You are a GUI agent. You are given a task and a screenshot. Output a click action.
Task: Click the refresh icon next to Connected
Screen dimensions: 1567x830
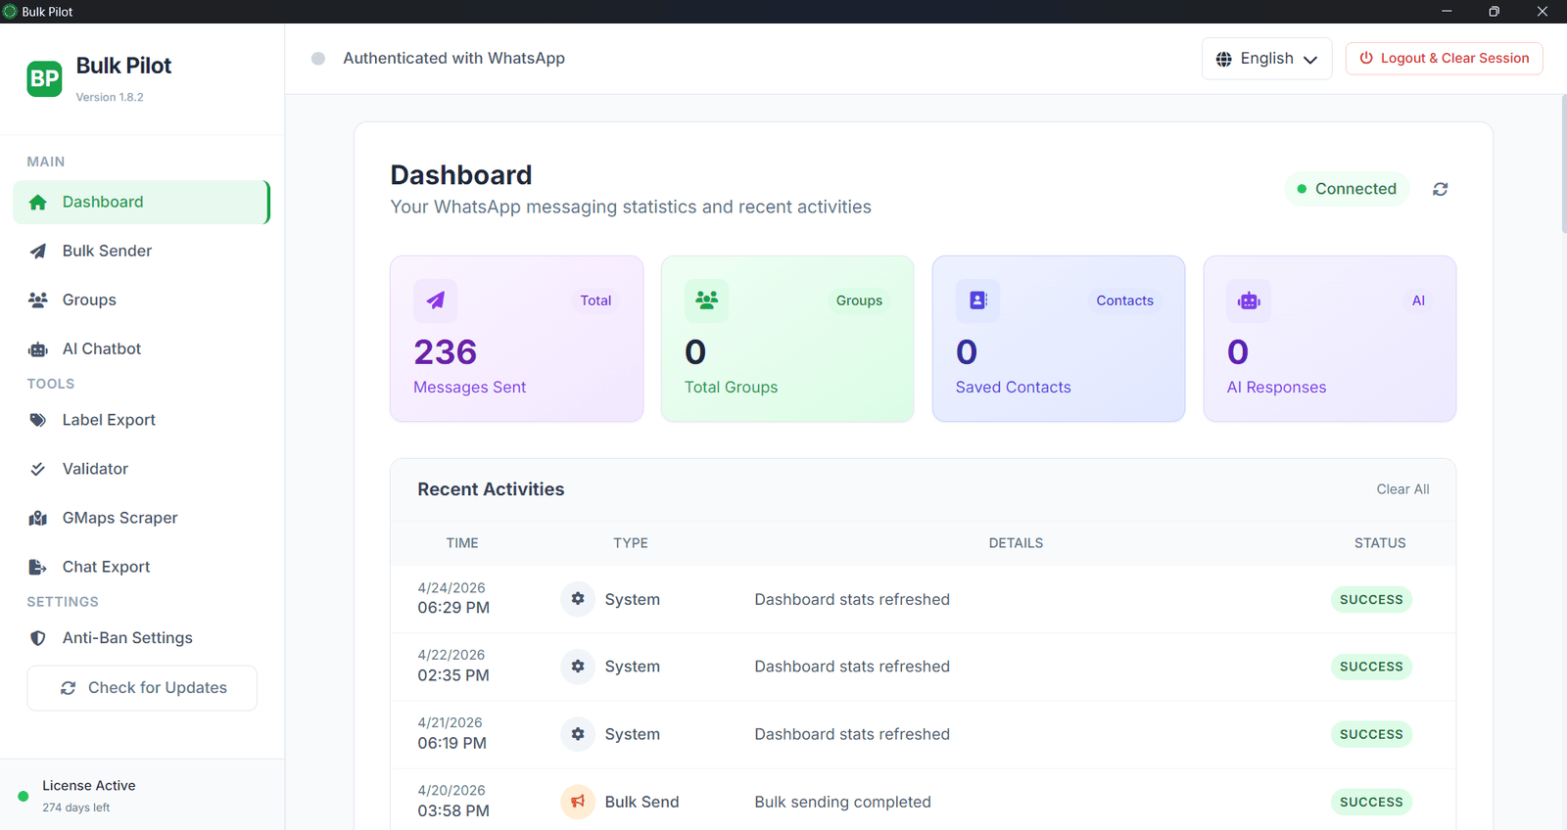1440,189
